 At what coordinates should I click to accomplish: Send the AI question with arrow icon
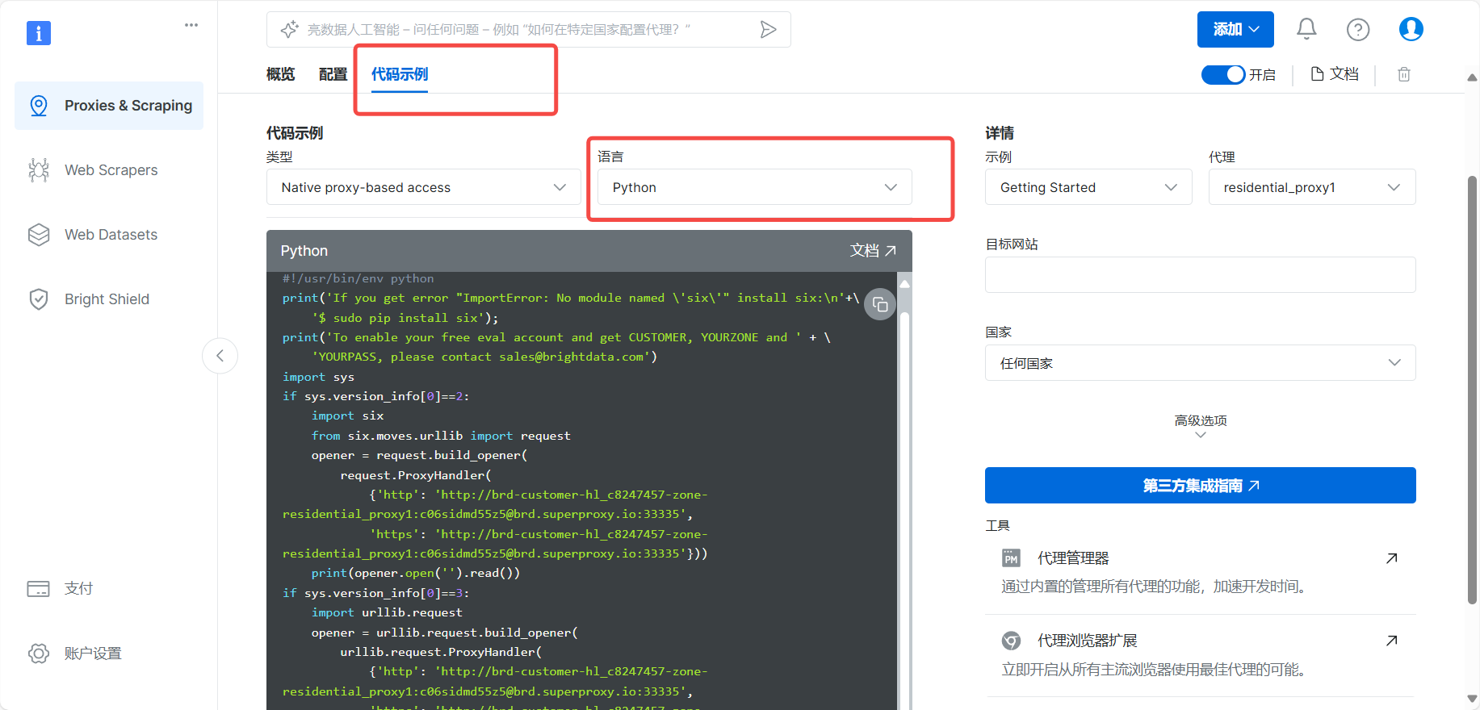coord(768,30)
